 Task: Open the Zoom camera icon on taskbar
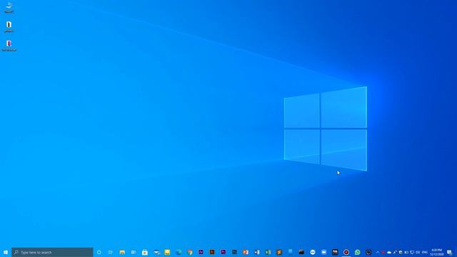tap(323, 252)
